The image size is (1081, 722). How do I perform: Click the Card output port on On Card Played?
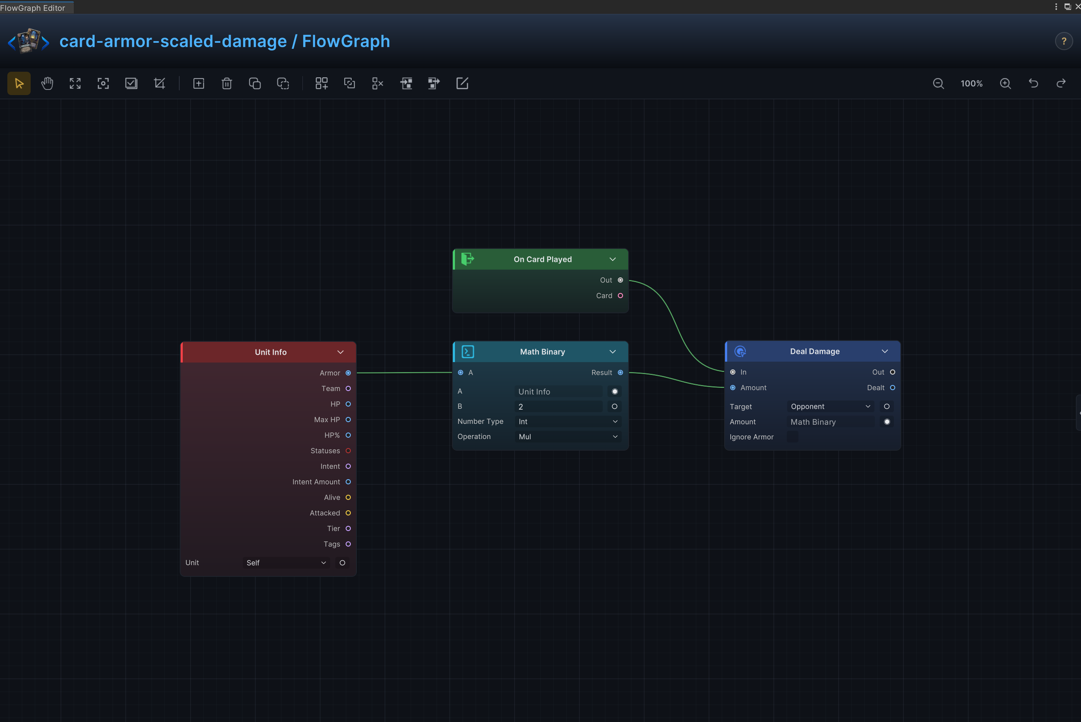620,296
